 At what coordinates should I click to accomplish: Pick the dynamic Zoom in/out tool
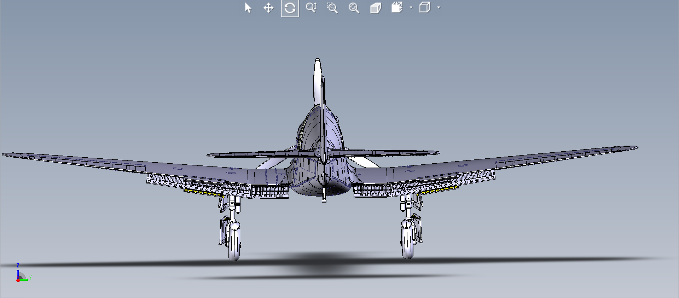[311, 8]
